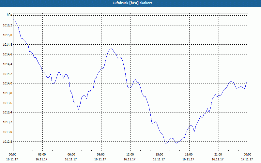Click the 1013,8 axis value
The height and width of the screenshot is (163, 261).
tap(8, 93)
